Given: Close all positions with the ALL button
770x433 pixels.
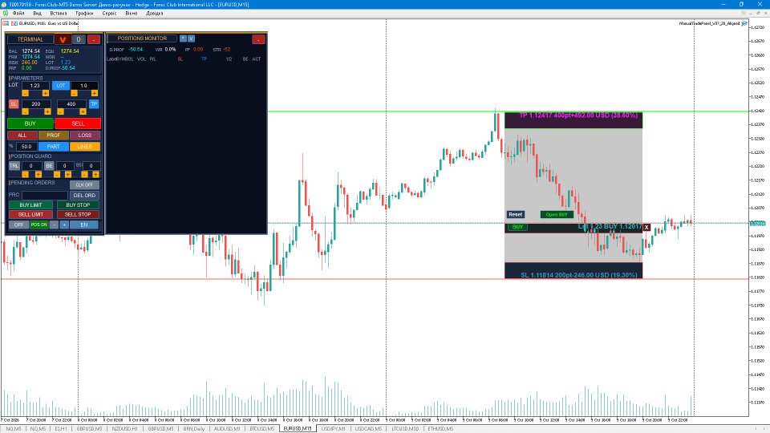Looking at the screenshot, I should pos(22,135).
